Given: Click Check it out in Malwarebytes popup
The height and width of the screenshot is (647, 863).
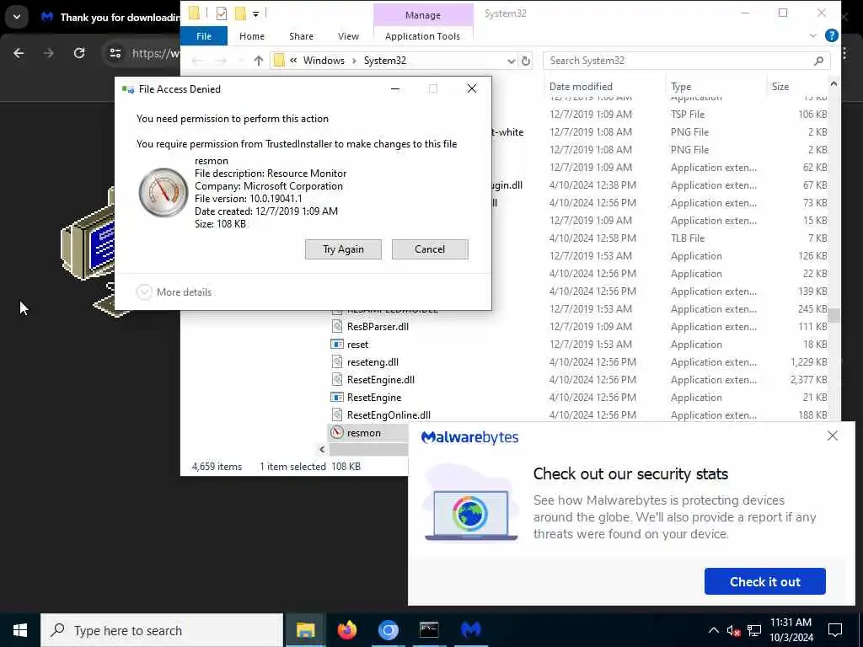Looking at the screenshot, I should pyautogui.click(x=764, y=581).
